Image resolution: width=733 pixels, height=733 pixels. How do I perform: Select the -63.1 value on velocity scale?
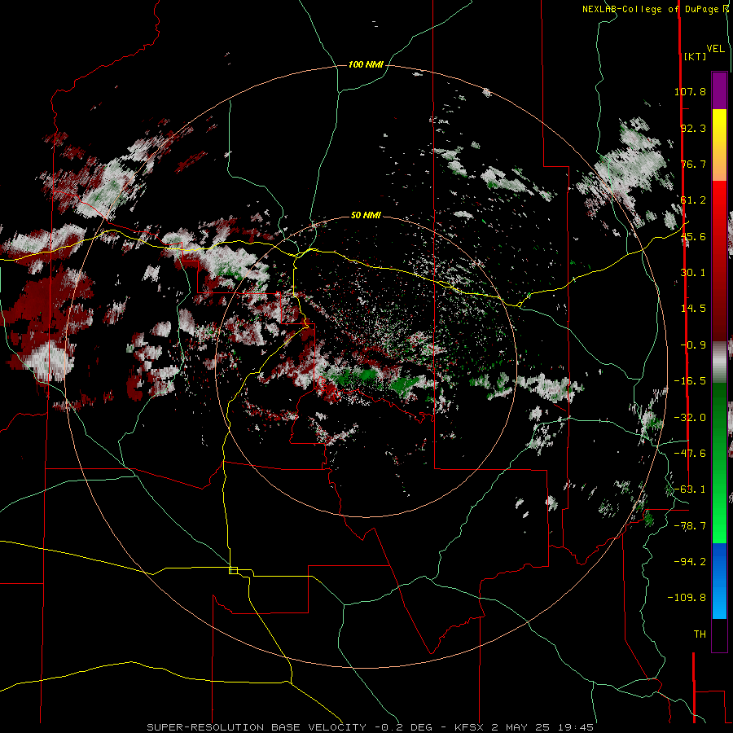[x=690, y=489]
